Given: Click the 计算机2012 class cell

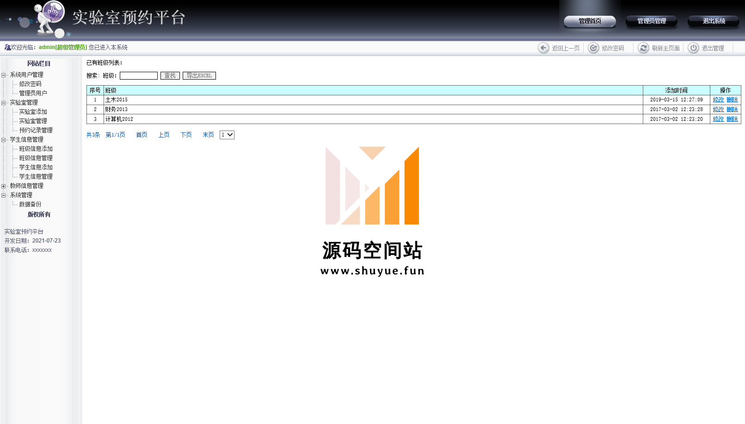Looking at the screenshot, I should [373, 119].
